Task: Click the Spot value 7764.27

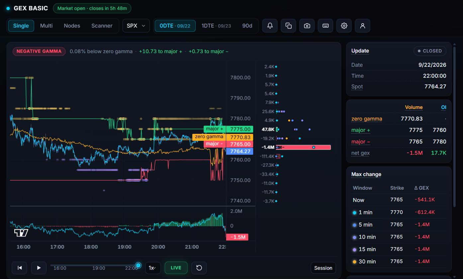Action: click(435, 86)
